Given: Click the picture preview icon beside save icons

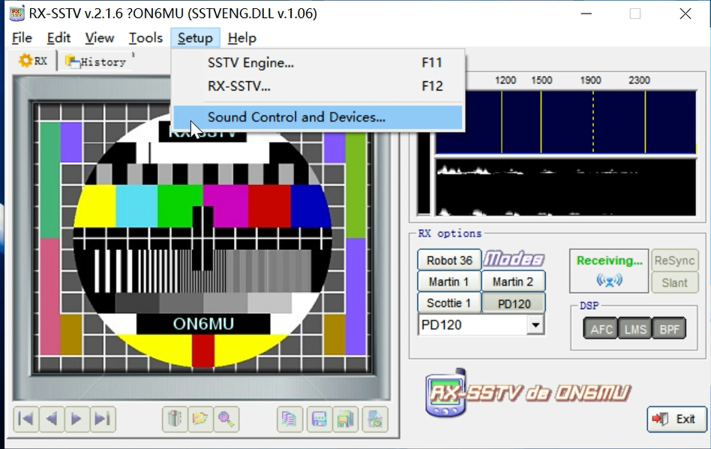Looking at the screenshot, I should tap(375, 418).
